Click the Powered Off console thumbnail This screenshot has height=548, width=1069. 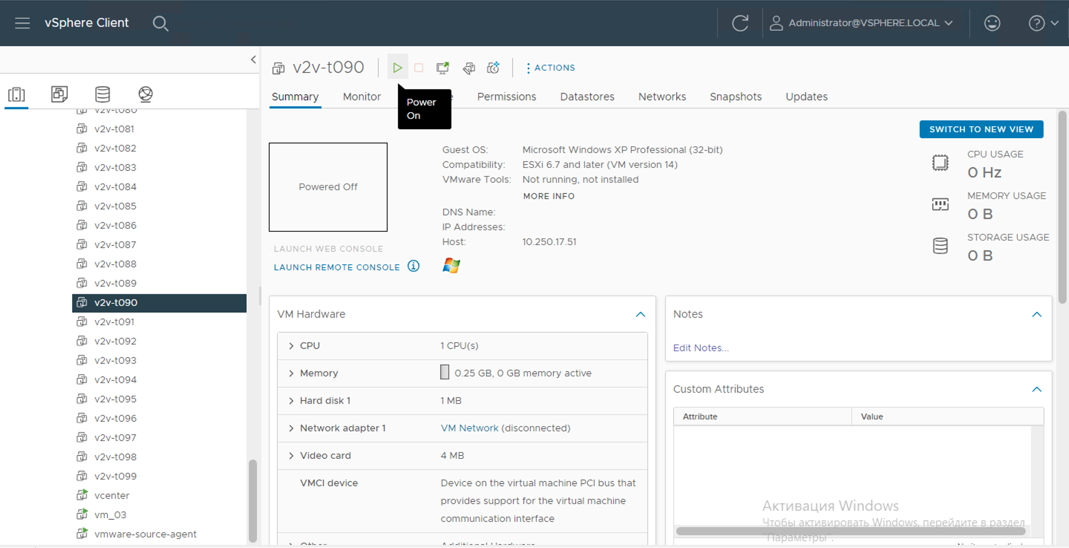[328, 187]
